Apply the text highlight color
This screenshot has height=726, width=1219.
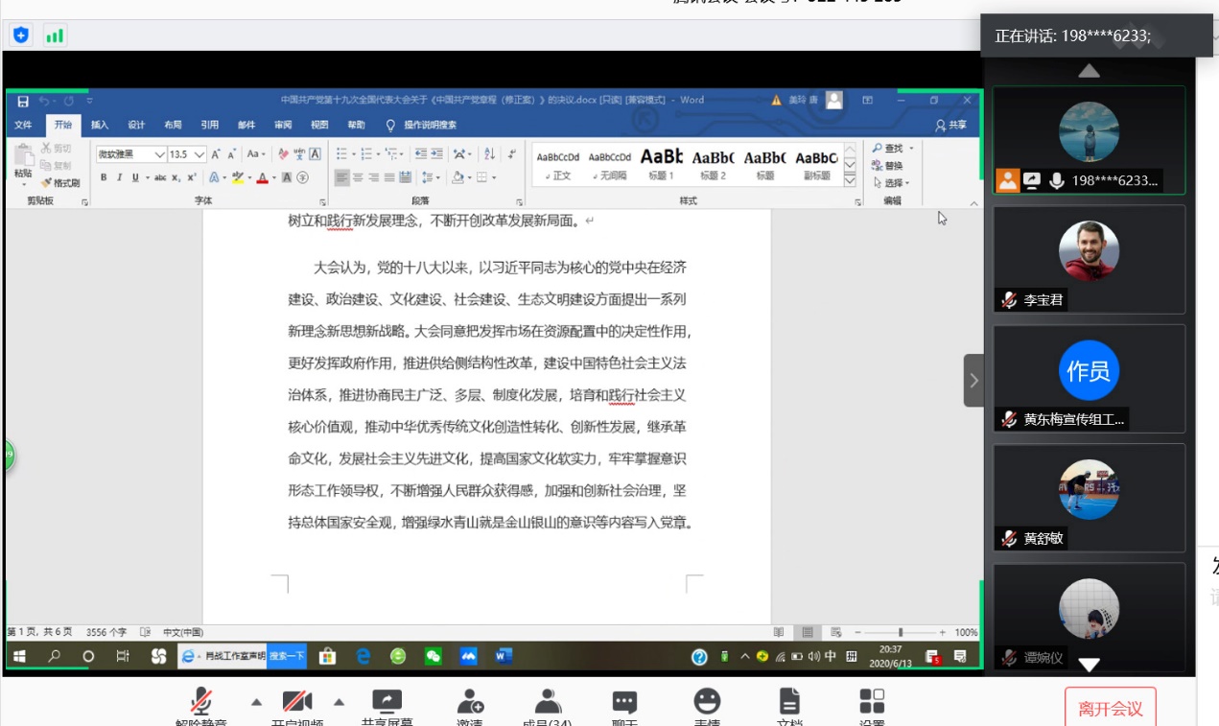(x=237, y=177)
